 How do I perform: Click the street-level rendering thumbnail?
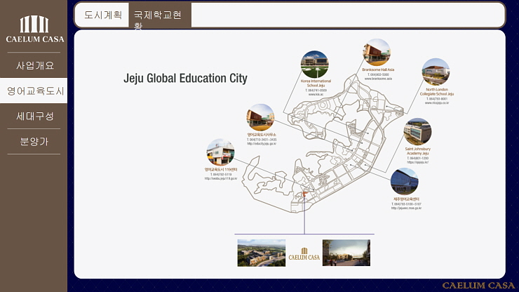point(346,253)
